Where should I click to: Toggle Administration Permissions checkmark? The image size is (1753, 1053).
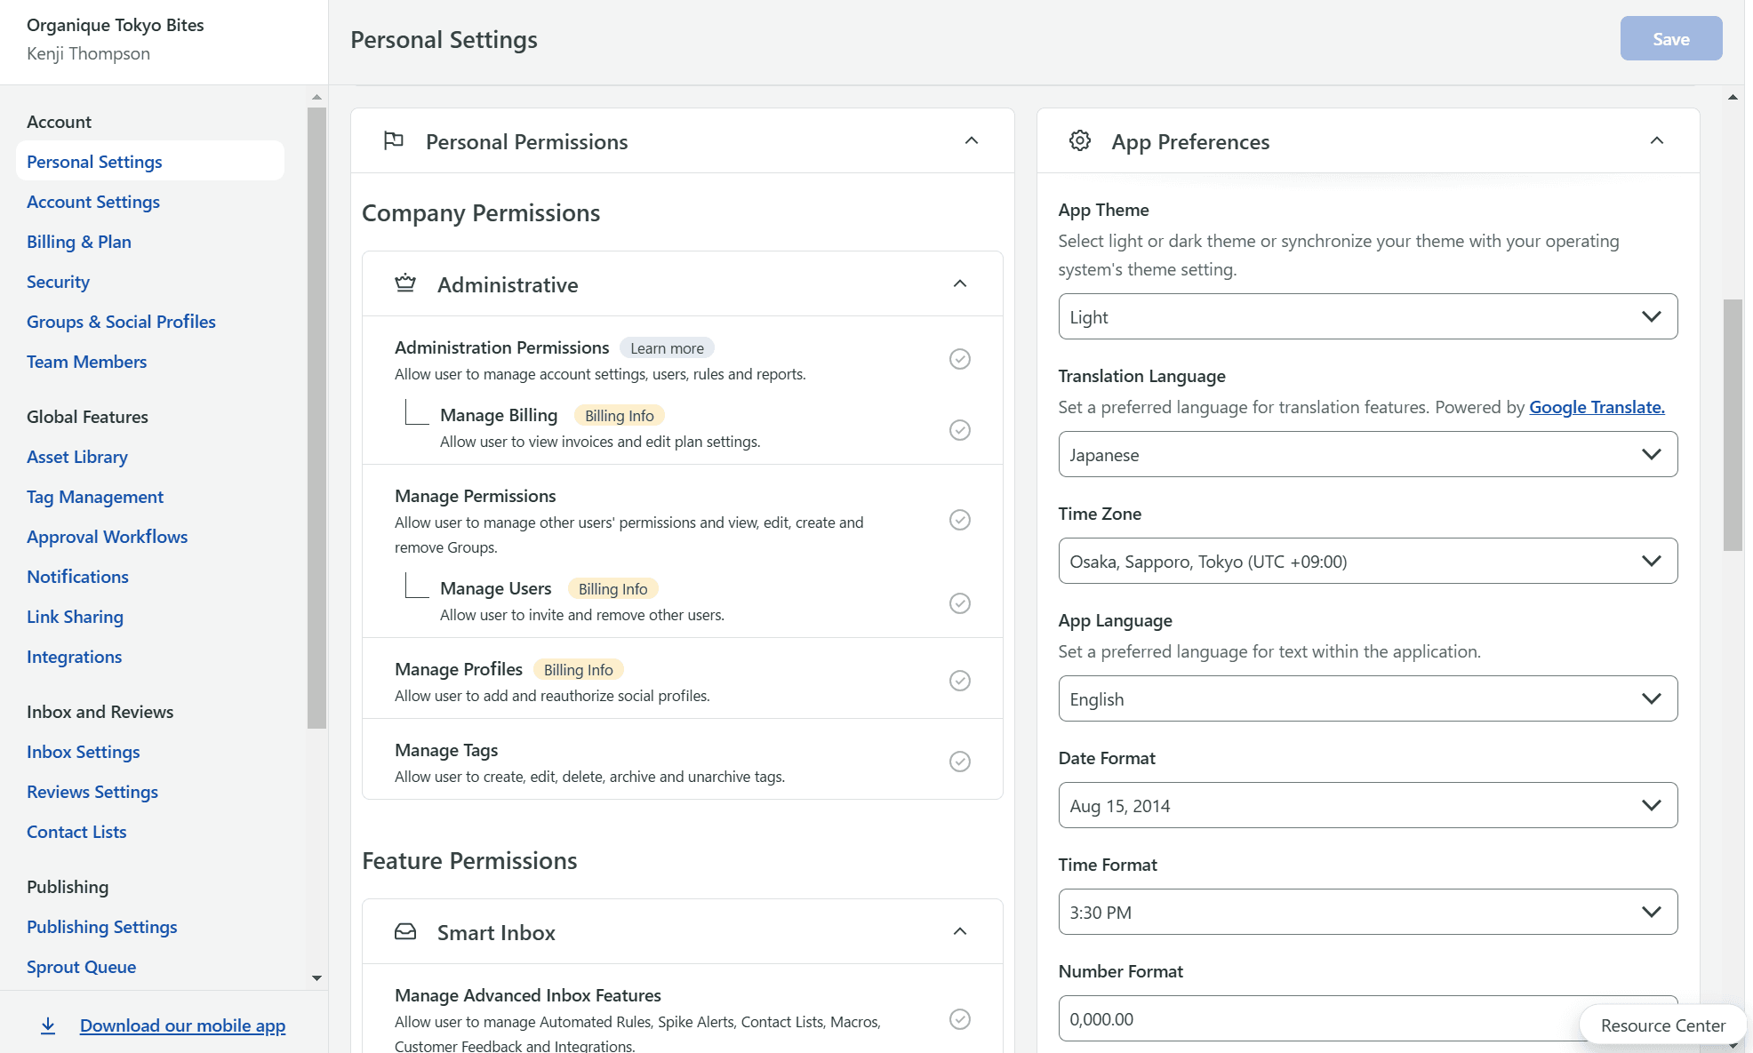point(959,359)
